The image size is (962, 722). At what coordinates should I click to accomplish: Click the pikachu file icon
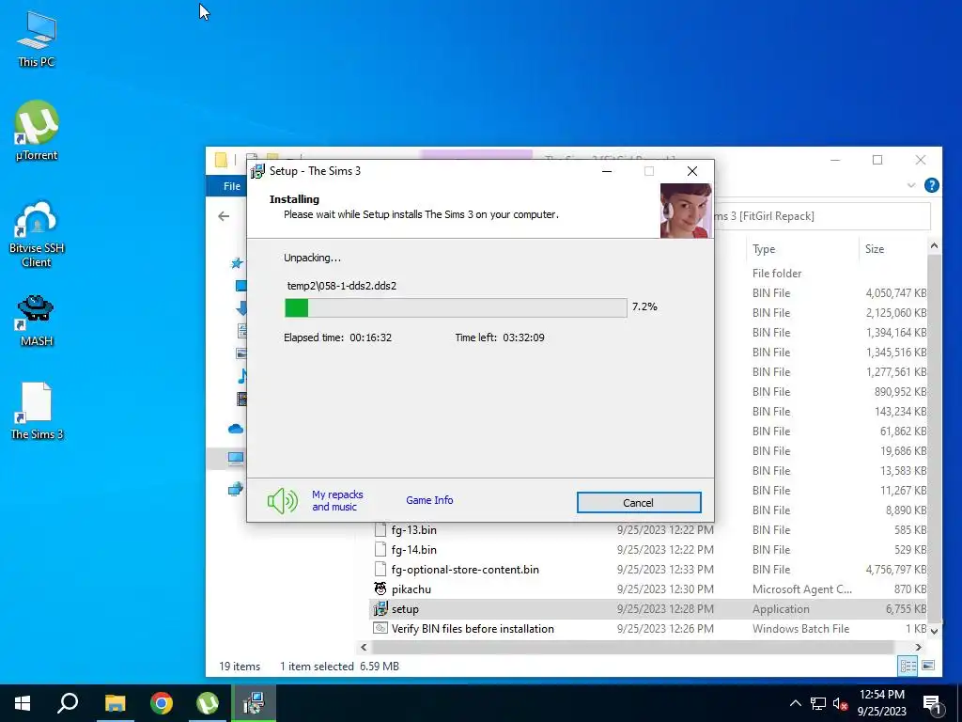tap(380, 589)
